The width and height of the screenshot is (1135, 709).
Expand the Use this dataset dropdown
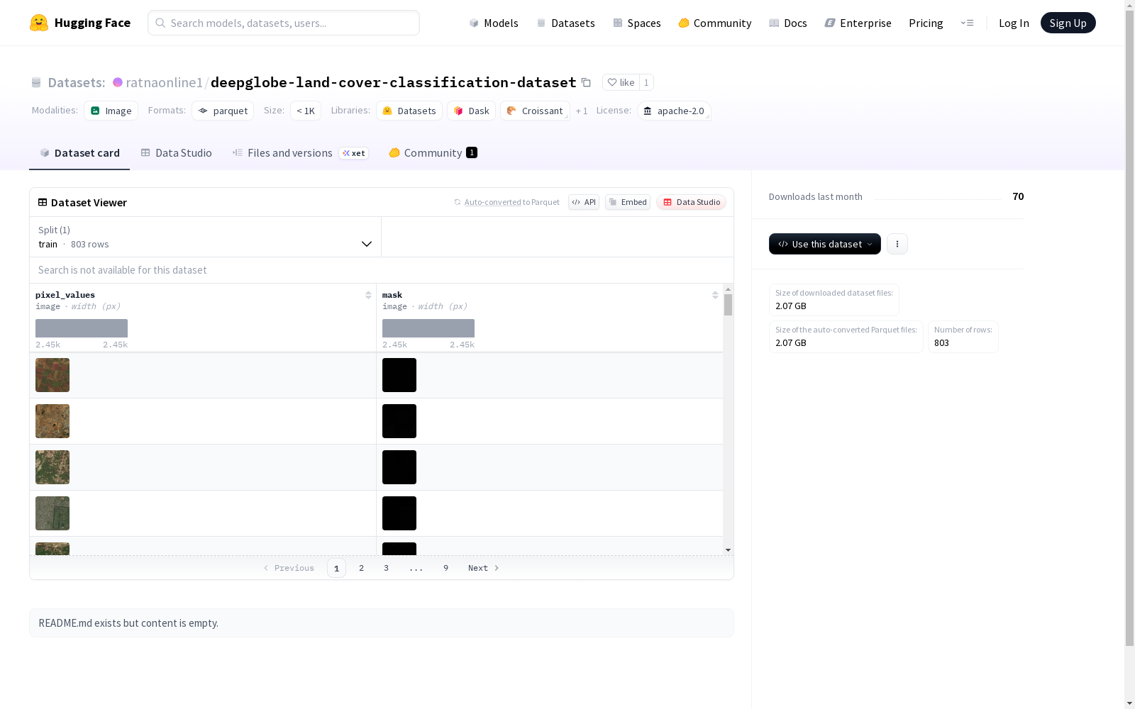coord(824,244)
